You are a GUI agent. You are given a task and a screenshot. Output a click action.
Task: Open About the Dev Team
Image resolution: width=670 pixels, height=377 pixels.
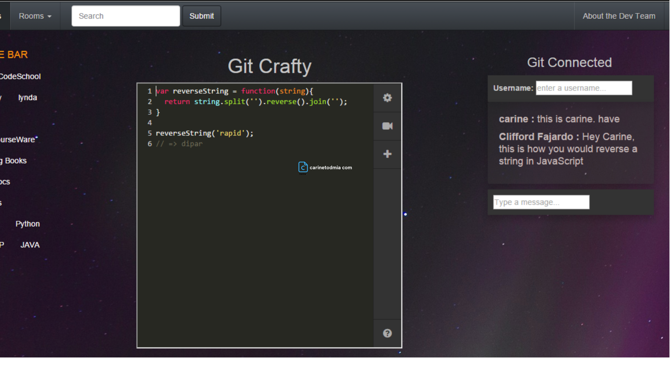coord(619,16)
